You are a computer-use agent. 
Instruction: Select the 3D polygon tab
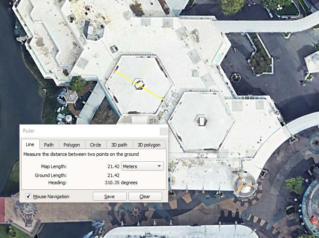[x=149, y=144]
